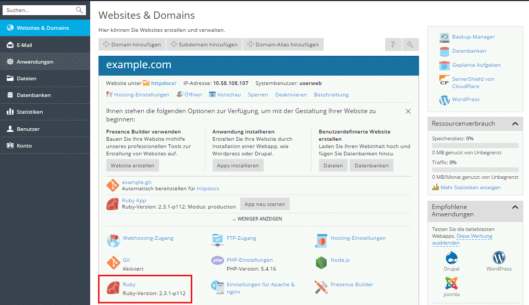Click the Drupal application icon
The height and width of the screenshot is (305, 529).
click(x=451, y=258)
